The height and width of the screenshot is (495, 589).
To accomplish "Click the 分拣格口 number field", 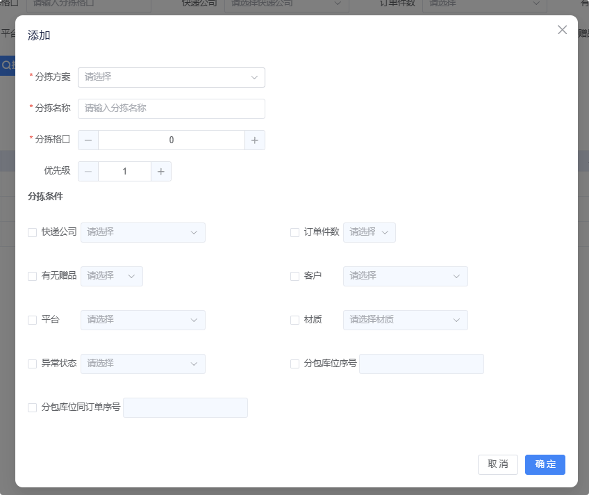I will click(172, 140).
